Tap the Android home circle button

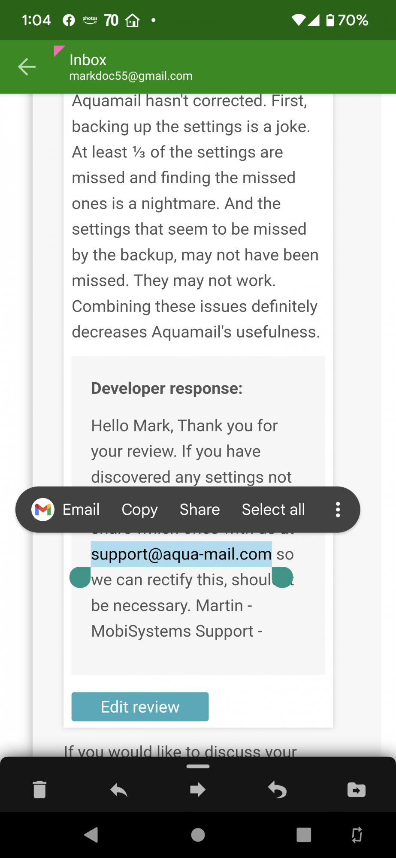tap(198, 835)
